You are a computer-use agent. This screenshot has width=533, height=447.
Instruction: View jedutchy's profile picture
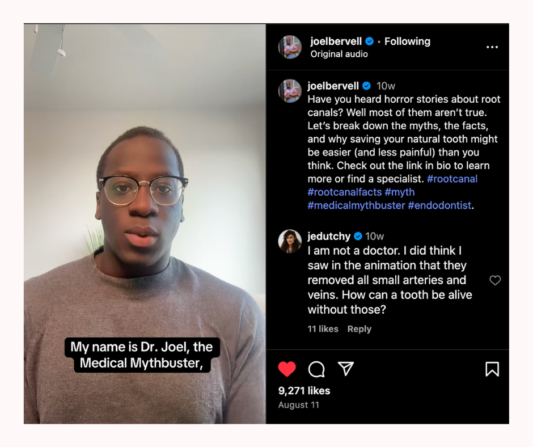click(290, 241)
